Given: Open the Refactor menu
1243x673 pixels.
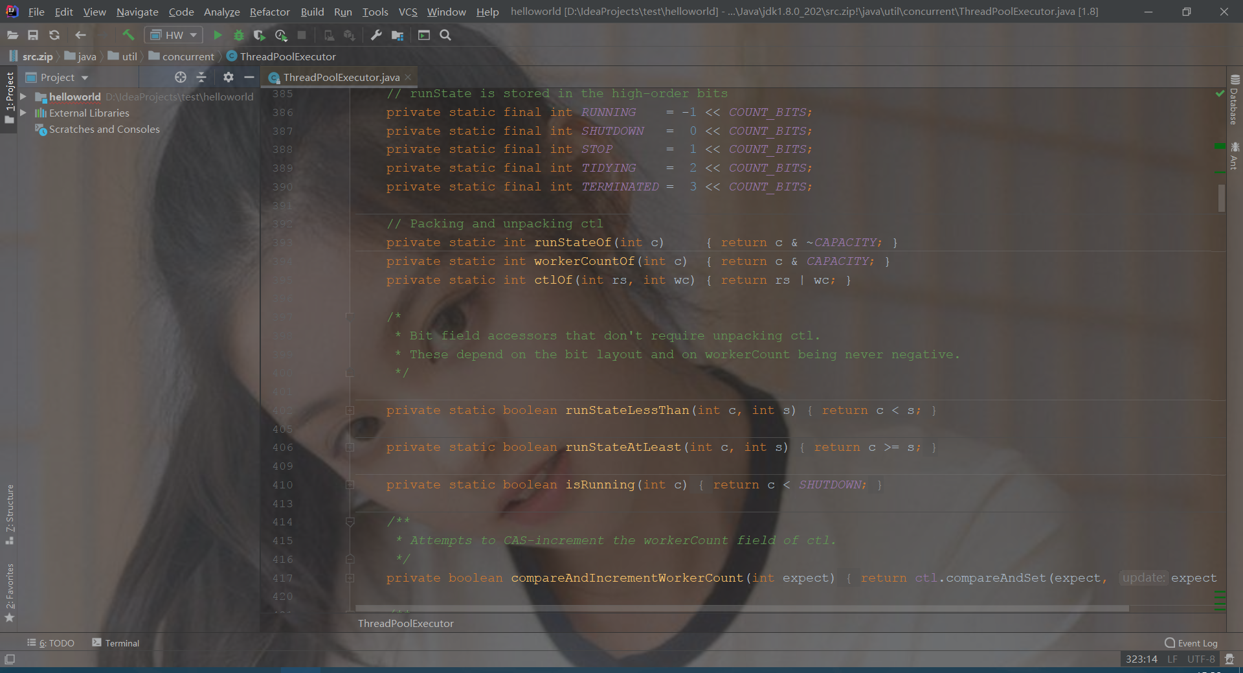Looking at the screenshot, I should point(269,12).
